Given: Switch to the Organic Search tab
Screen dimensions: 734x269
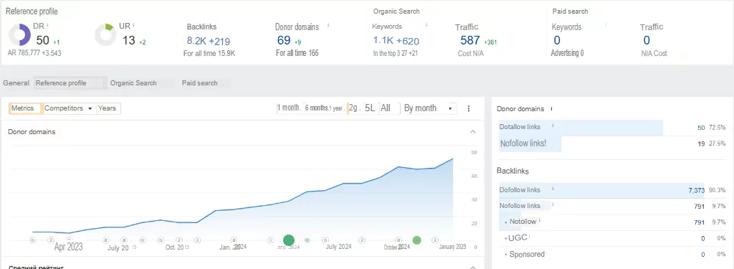Looking at the screenshot, I should (x=133, y=83).
